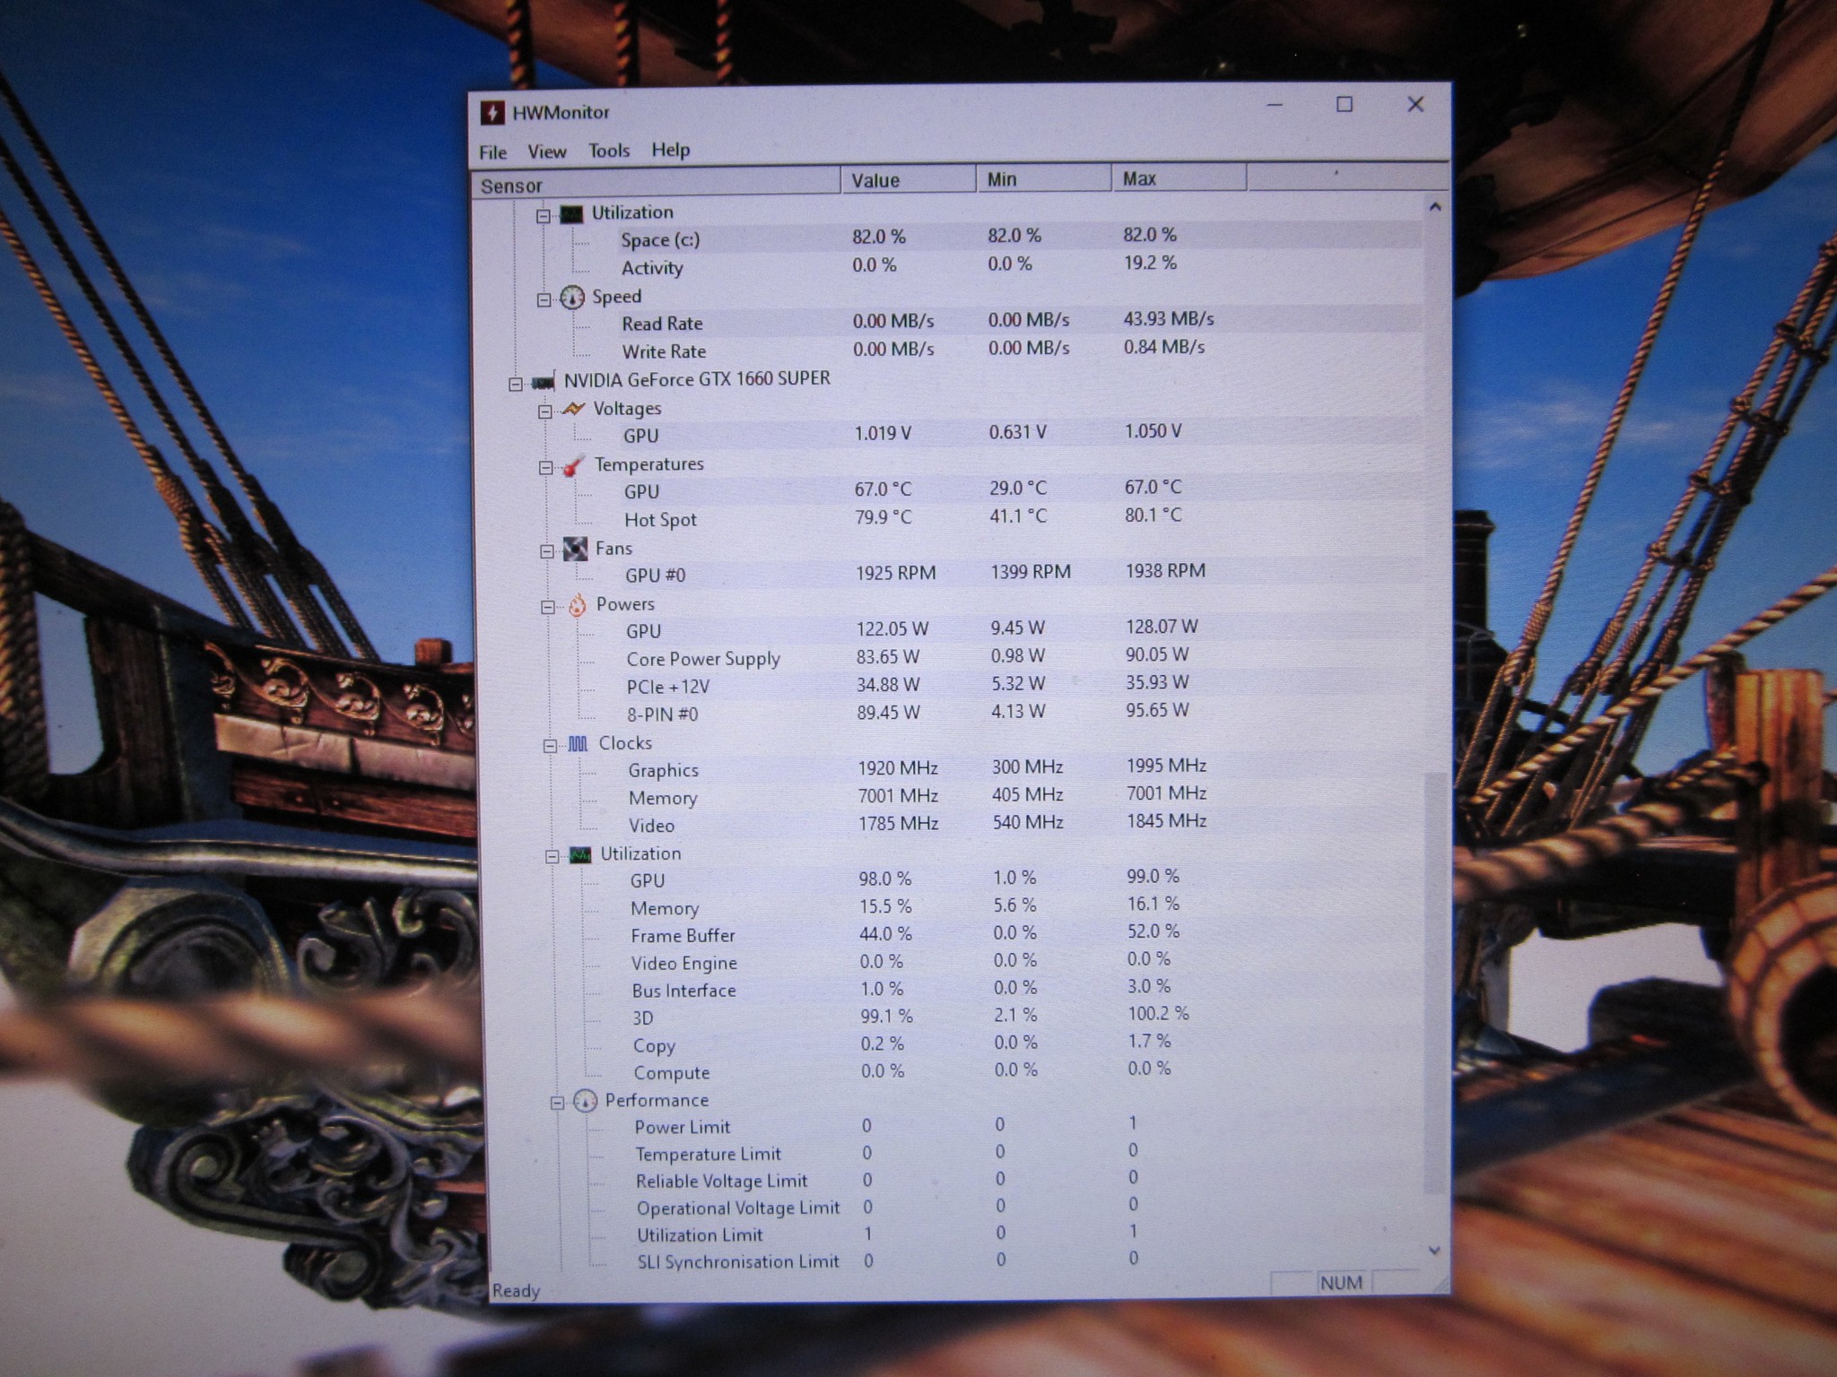Click the Voltages lightning bolt icon
This screenshot has height=1377, width=1837.
pyautogui.click(x=573, y=409)
